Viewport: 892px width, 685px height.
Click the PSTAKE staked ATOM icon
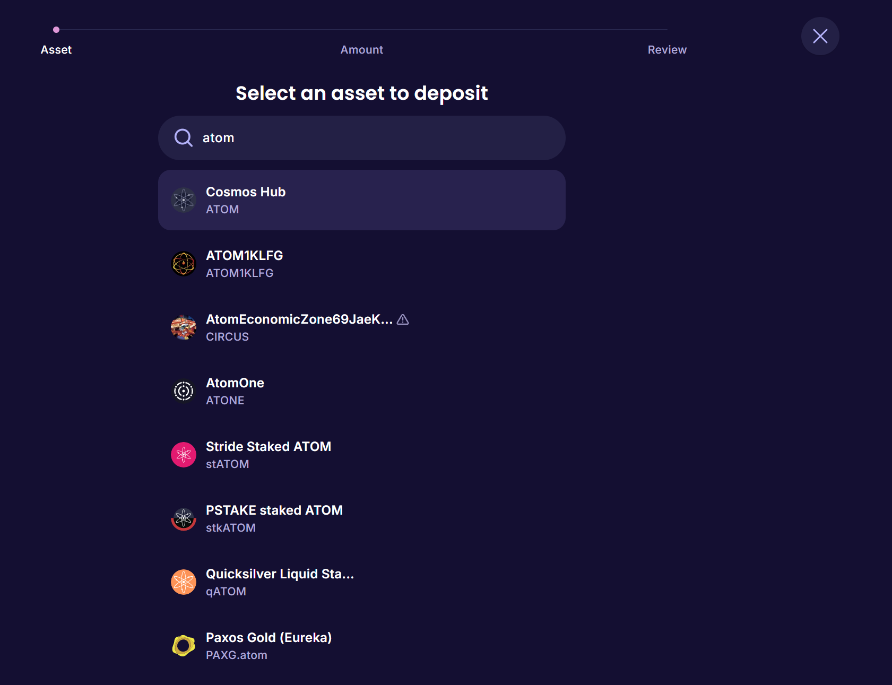pyautogui.click(x=184, y=518)
